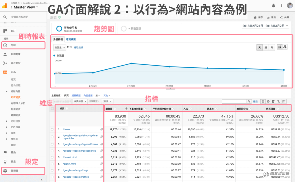Select the comparison view icon
The image size is (295, 182).
pyautogui.click(x=279, y=101)
